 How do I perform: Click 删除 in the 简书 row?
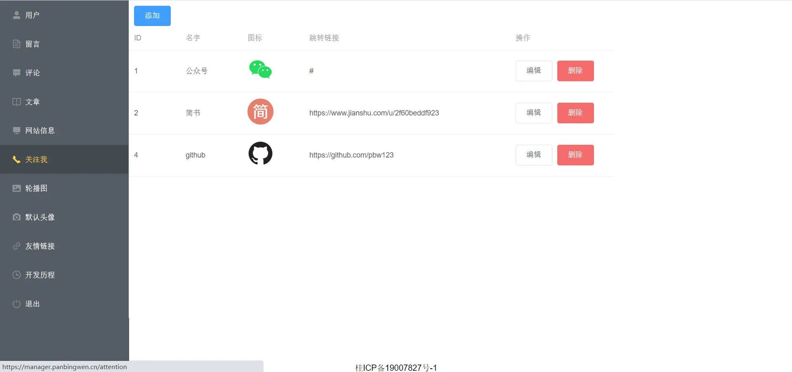coord(575,113)
